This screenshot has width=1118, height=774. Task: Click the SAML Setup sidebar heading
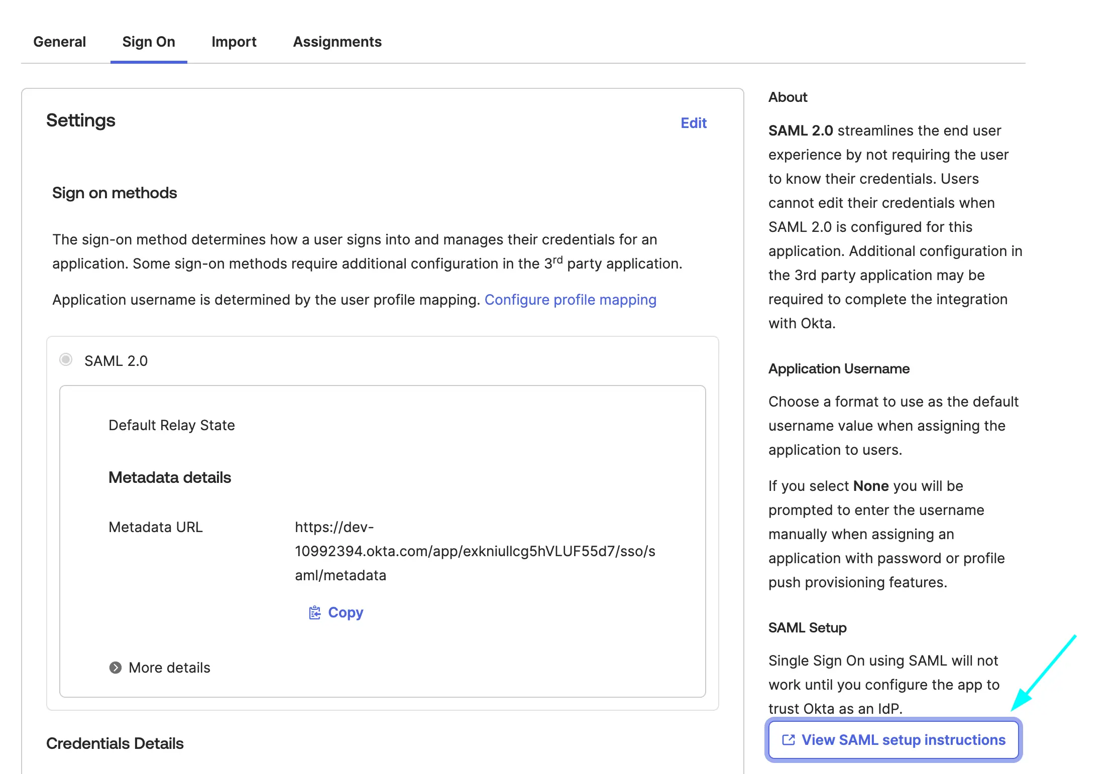[808, 628]
